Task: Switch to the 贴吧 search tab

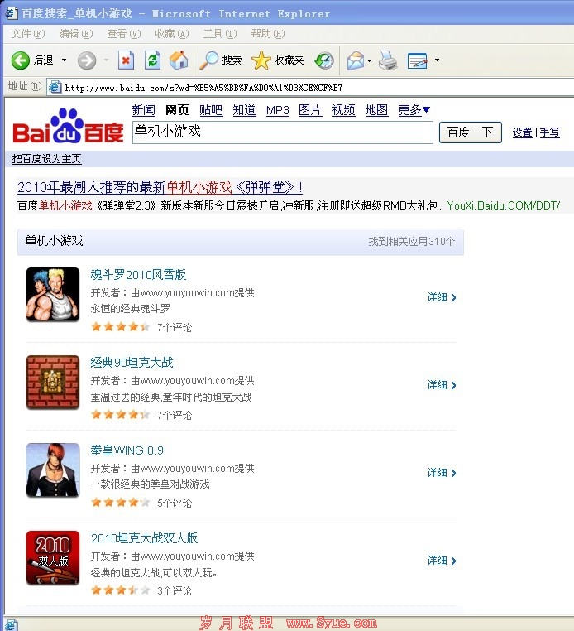Action: click(x=211, y=110)
